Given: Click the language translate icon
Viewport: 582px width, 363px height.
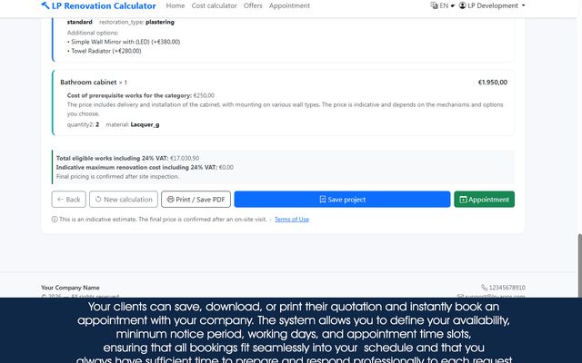Looking at the screenshot, I should (x=434, y=5).
